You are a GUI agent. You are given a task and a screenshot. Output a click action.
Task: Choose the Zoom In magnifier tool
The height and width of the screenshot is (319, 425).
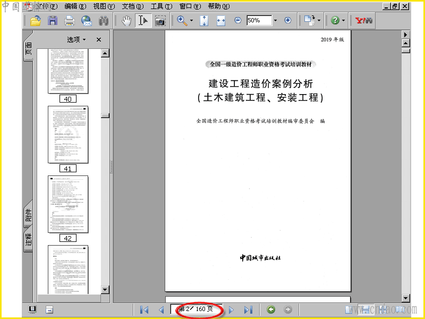tap(182, 21)
